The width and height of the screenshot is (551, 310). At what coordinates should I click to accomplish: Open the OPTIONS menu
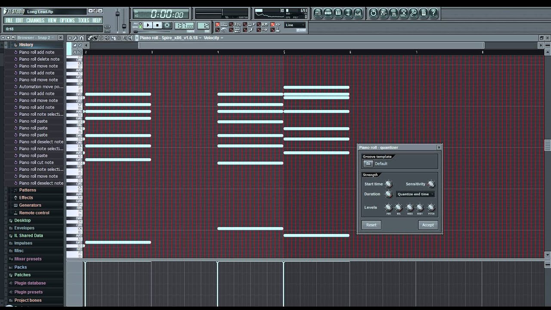click(67, 20)
